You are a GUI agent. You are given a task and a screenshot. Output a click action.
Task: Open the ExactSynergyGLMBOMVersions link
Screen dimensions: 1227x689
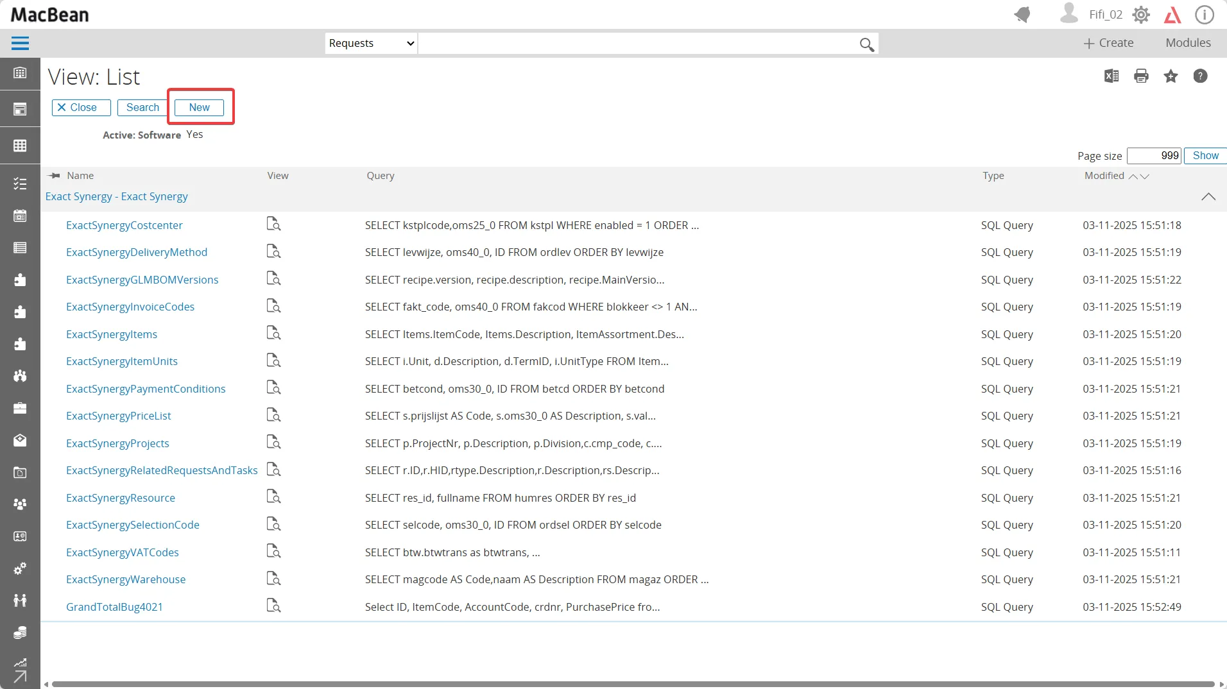pos(142,280)
